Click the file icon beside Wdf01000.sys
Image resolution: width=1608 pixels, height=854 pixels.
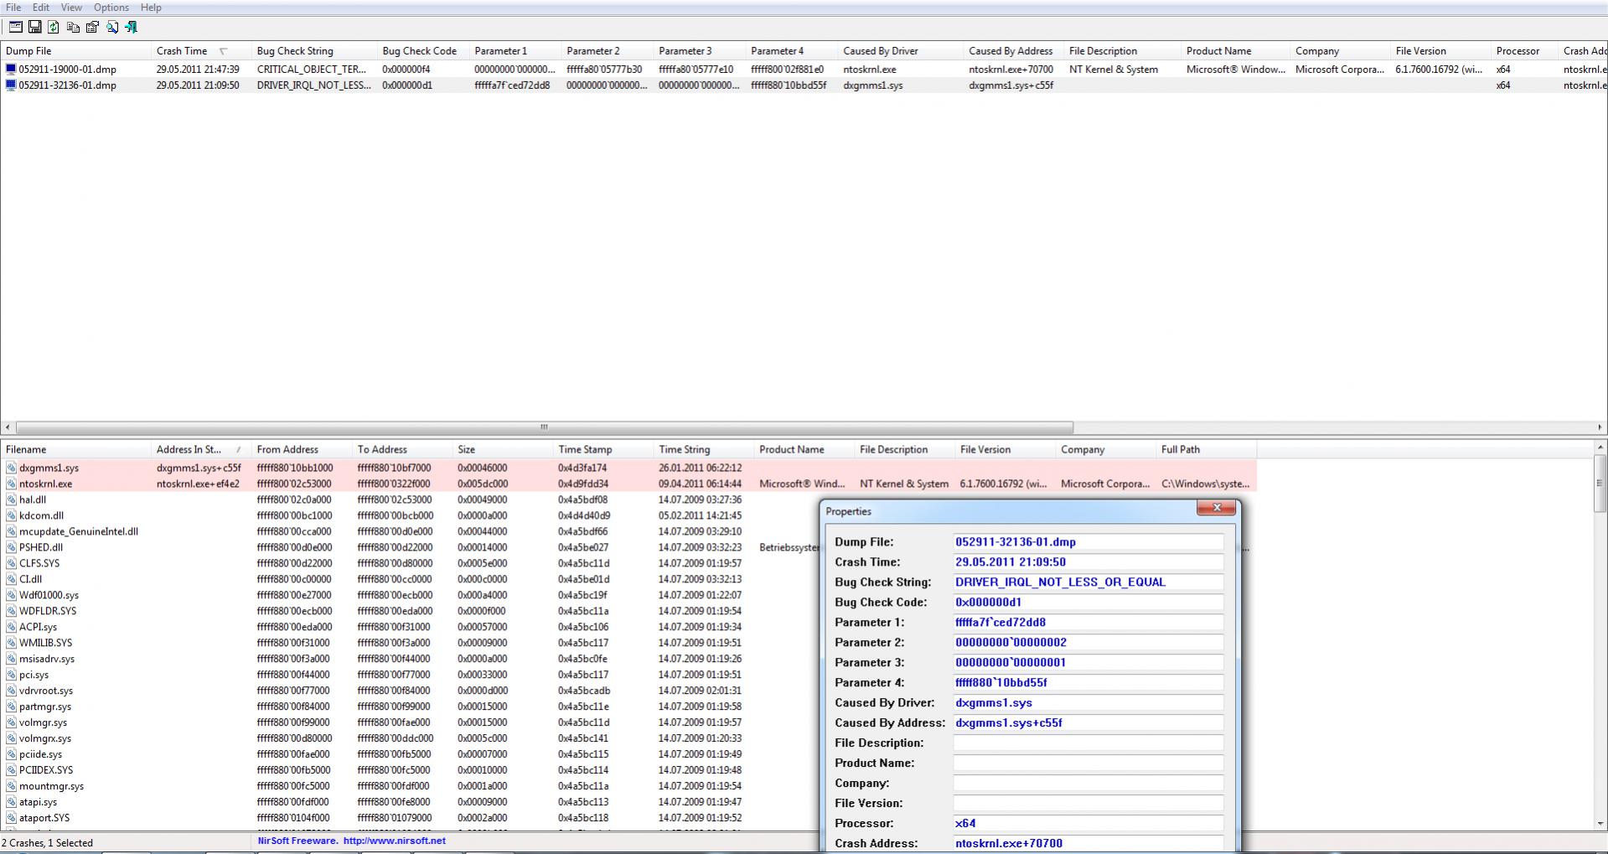(11, 595)
